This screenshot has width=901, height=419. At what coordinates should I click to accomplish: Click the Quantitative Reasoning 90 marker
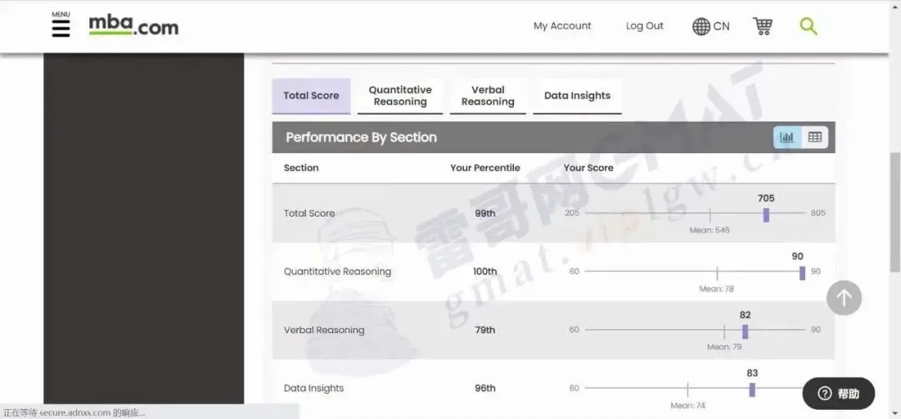tap(803, 273)
